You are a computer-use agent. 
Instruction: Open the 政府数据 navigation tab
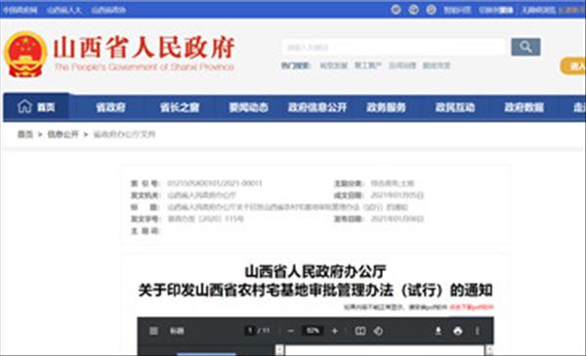pos(523,107)
